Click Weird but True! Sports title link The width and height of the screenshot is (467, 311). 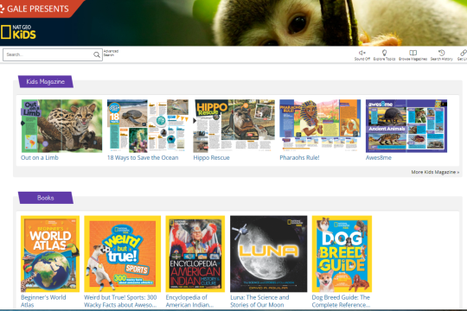coord(120,301)
